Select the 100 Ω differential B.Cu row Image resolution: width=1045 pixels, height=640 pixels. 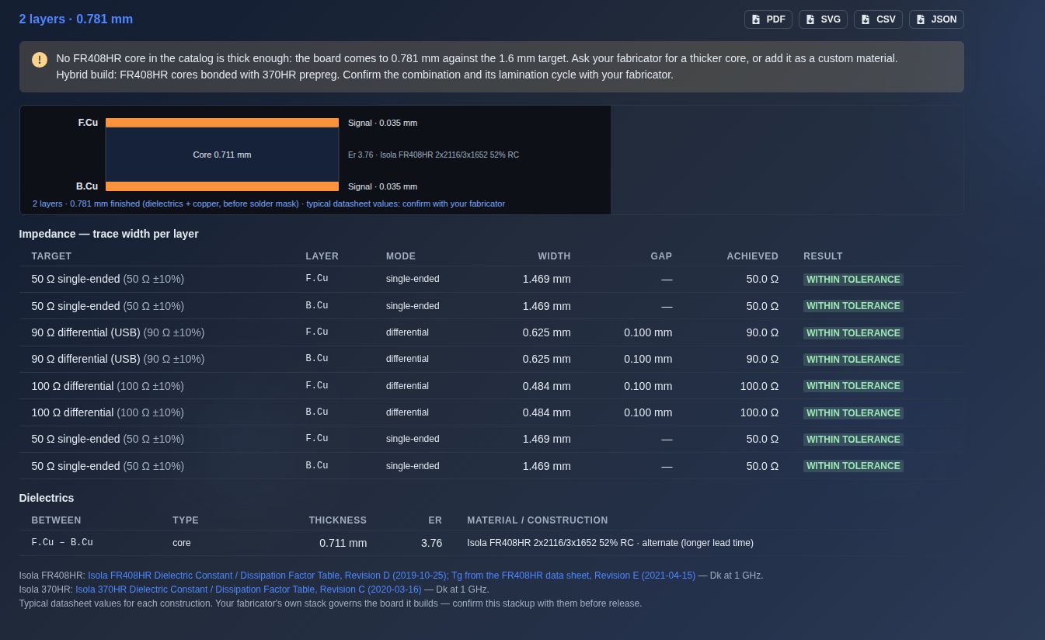tap(491, 412)
